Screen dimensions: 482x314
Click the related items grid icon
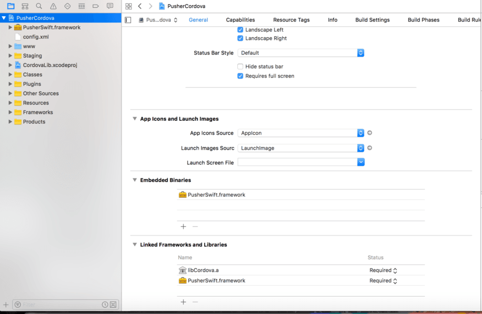129,6
